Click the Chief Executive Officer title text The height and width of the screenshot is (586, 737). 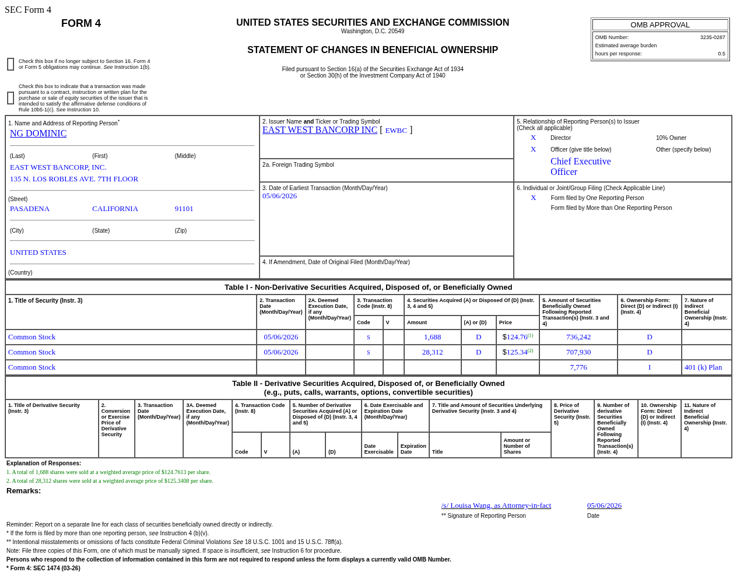coord(581,167)
